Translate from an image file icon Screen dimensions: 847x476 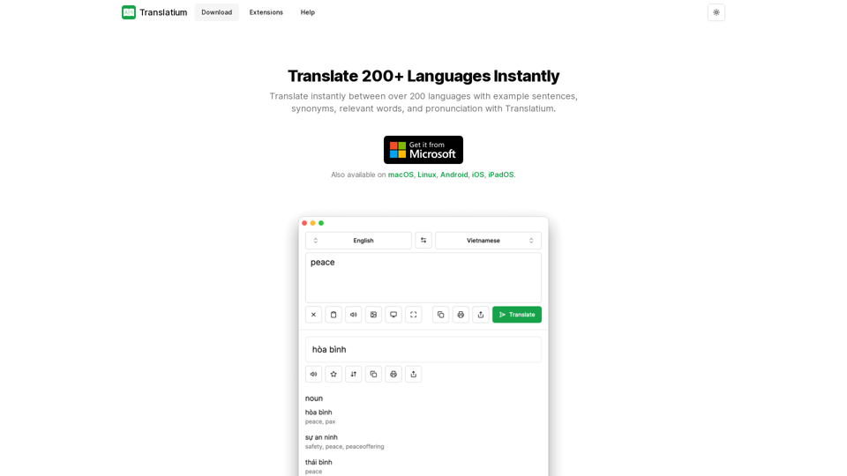tap(373, 315)
